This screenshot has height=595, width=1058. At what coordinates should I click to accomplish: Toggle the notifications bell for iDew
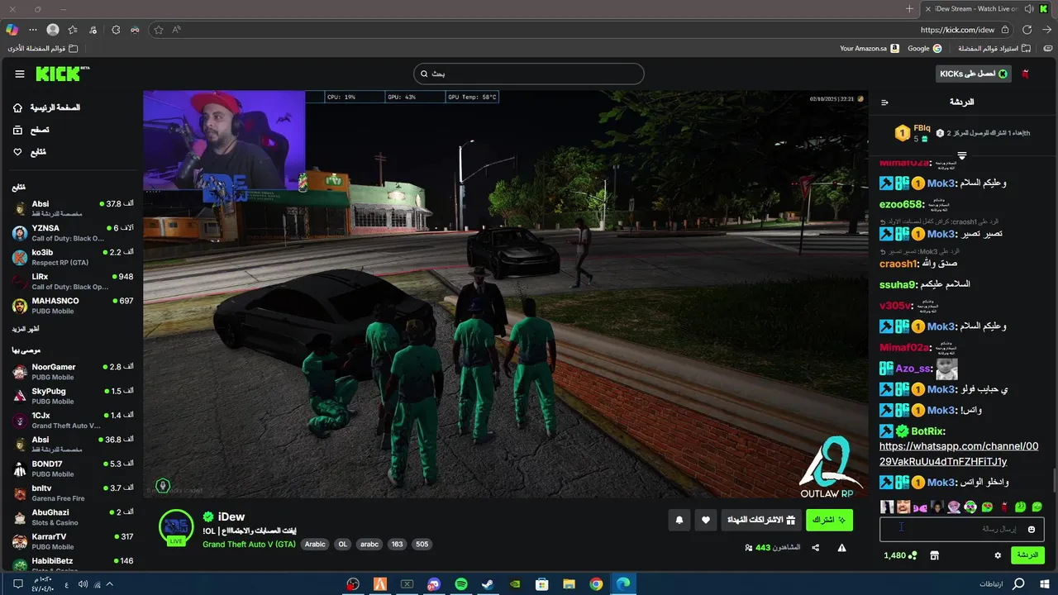click(679, 520)
